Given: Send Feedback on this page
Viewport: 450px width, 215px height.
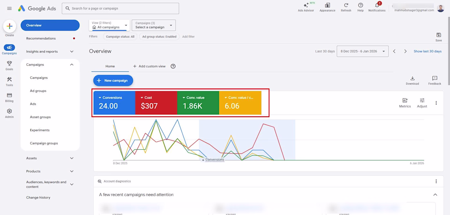Looking at the screenshot, I should pos(434,80).
